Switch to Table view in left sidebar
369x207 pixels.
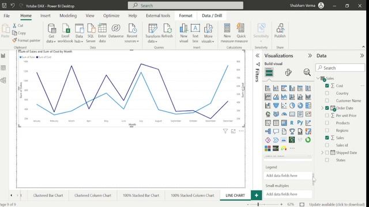point(3,68)
